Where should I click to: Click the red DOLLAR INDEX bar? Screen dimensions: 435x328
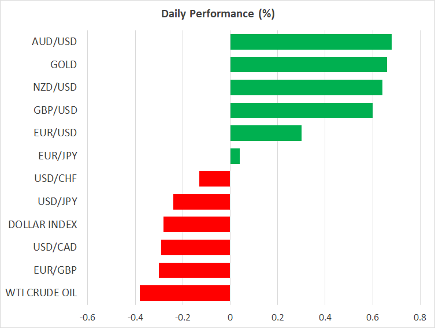(197, 224)
